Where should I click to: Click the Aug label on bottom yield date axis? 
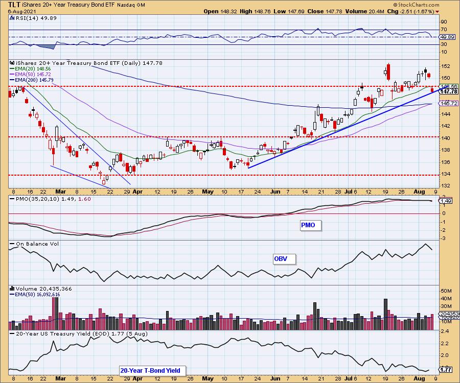pyautogui.click(x=419, y=378)
